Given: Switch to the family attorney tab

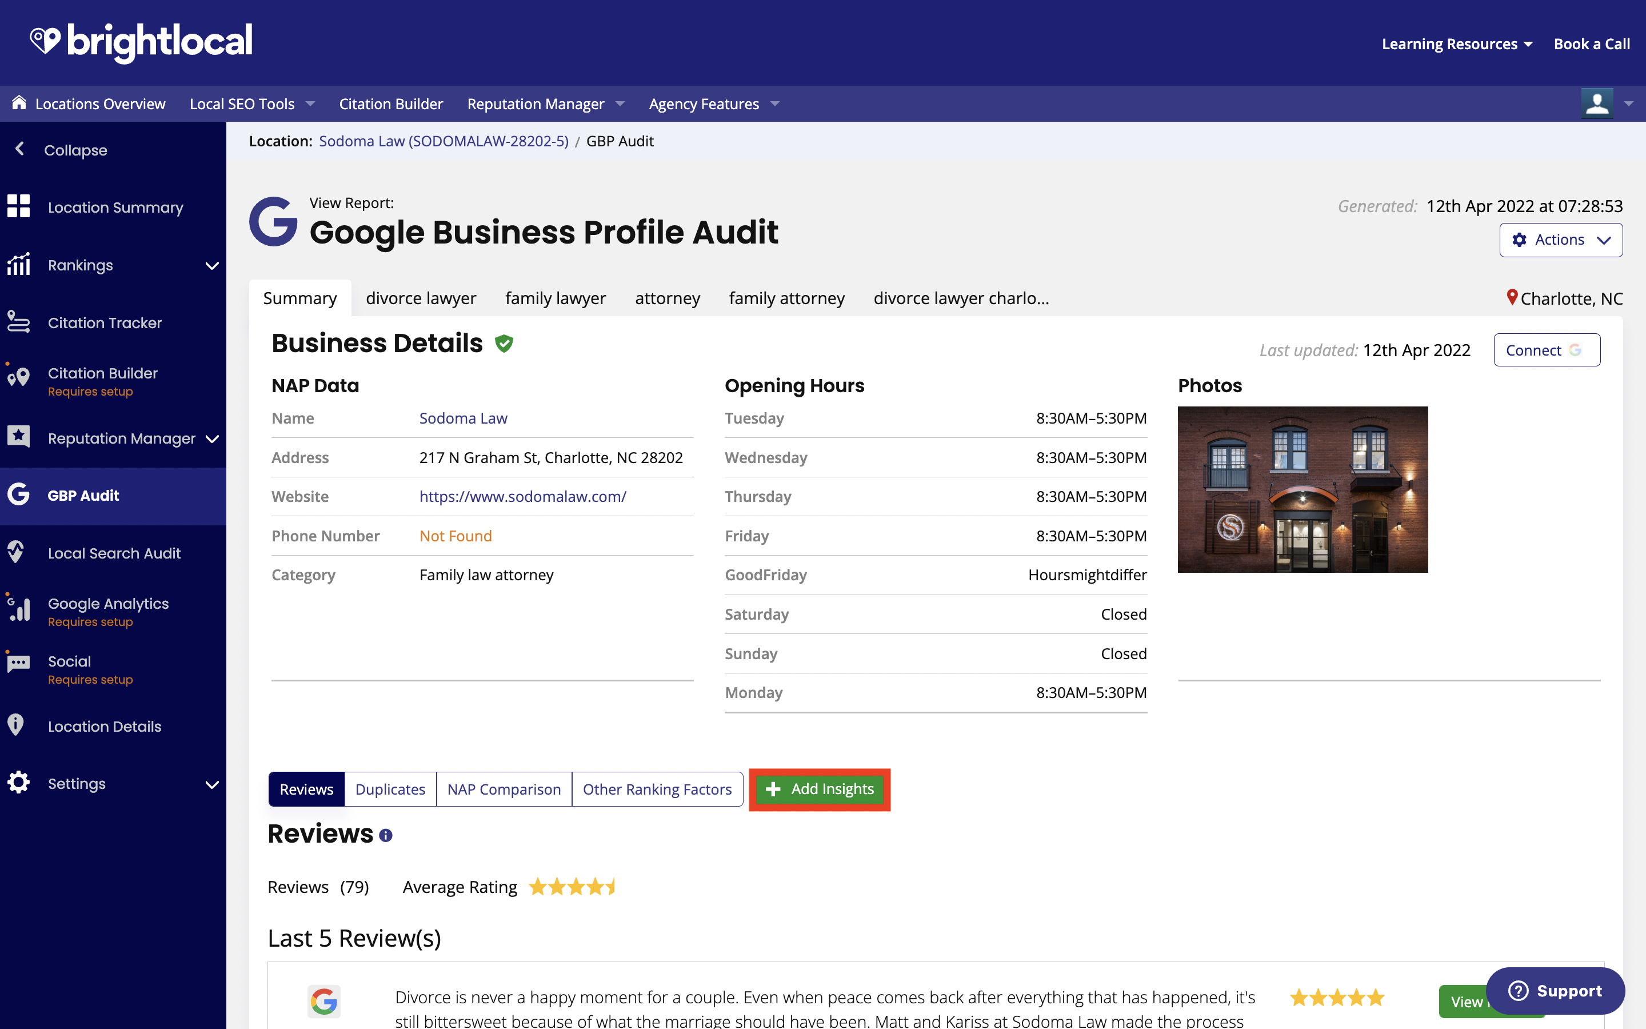Looking at the screenshot, I should point(786,298).
